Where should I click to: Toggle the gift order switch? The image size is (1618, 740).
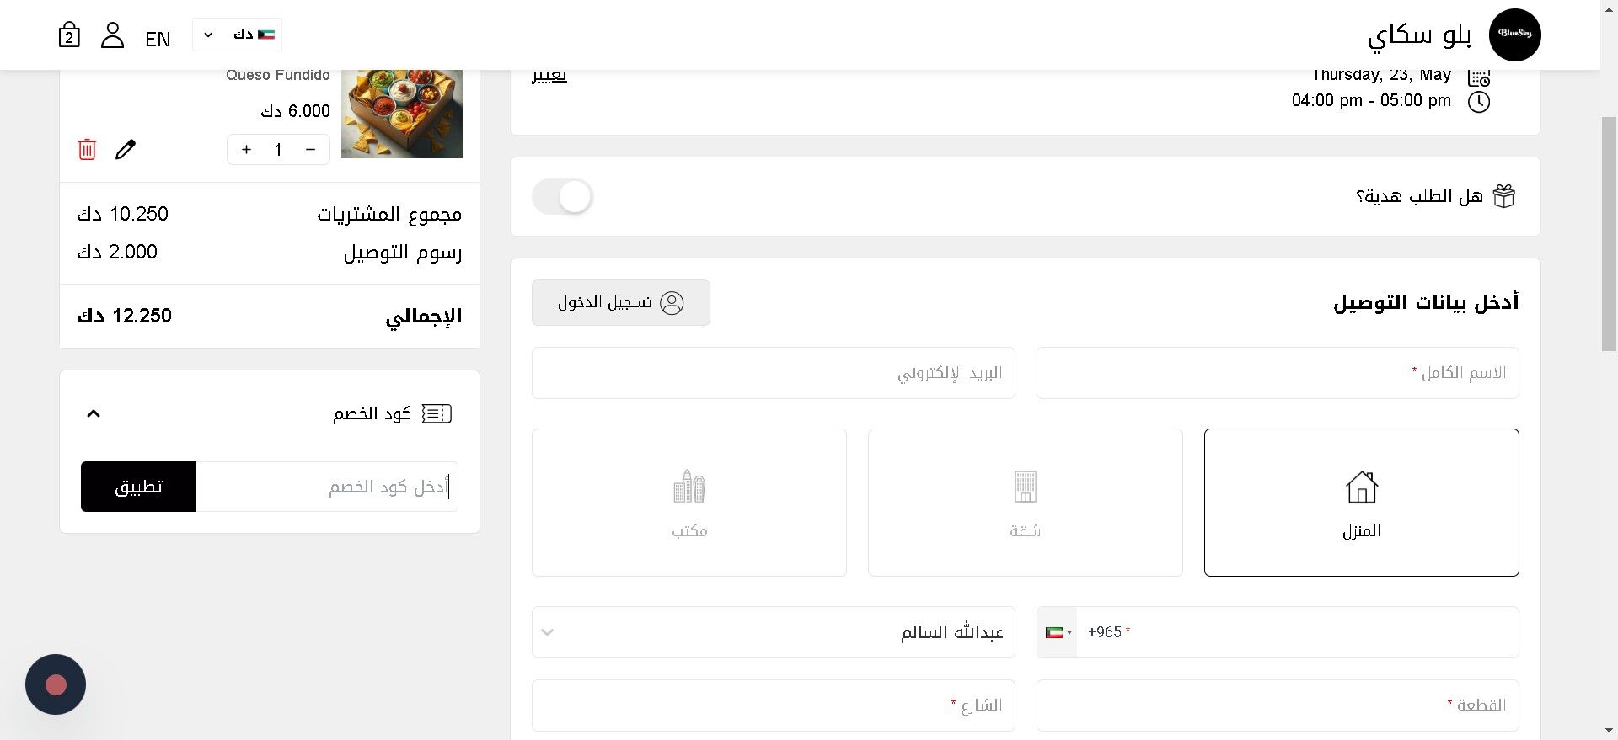point(562,197)
